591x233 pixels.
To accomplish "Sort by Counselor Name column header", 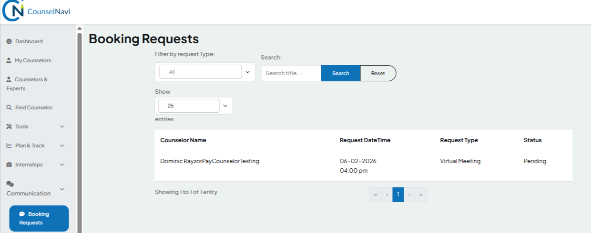I will pos(183,140).
